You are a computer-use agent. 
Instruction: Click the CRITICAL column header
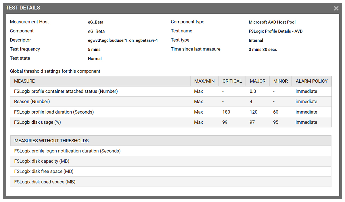pos(232,81)
